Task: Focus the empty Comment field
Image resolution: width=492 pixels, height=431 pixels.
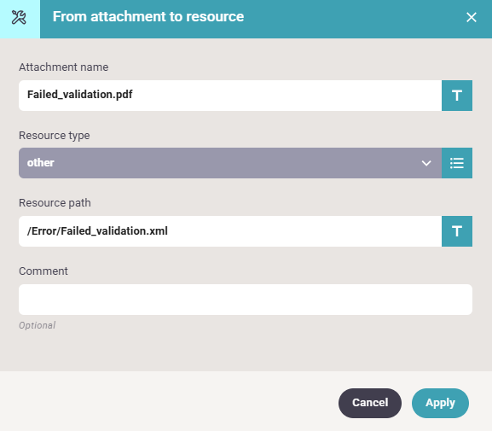Action: pyautogui.click(x=246, y=300)
